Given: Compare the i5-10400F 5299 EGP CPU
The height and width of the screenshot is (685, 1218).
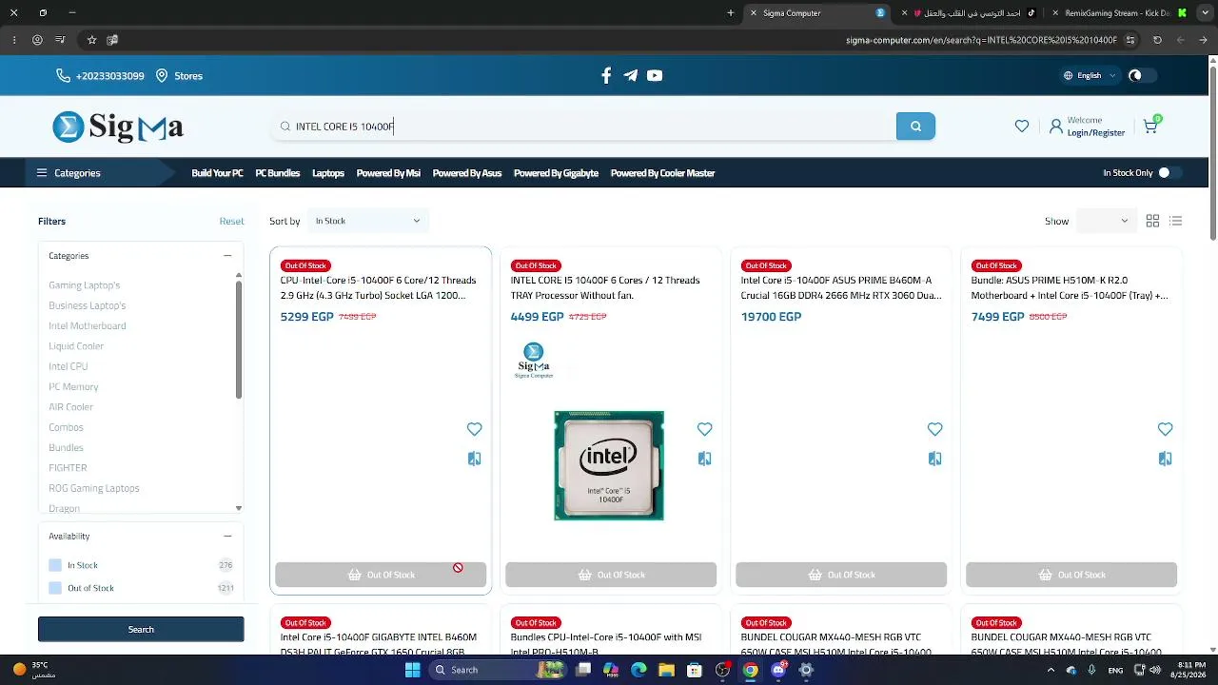Looking at the screenshot, I should tap(475, 459).
